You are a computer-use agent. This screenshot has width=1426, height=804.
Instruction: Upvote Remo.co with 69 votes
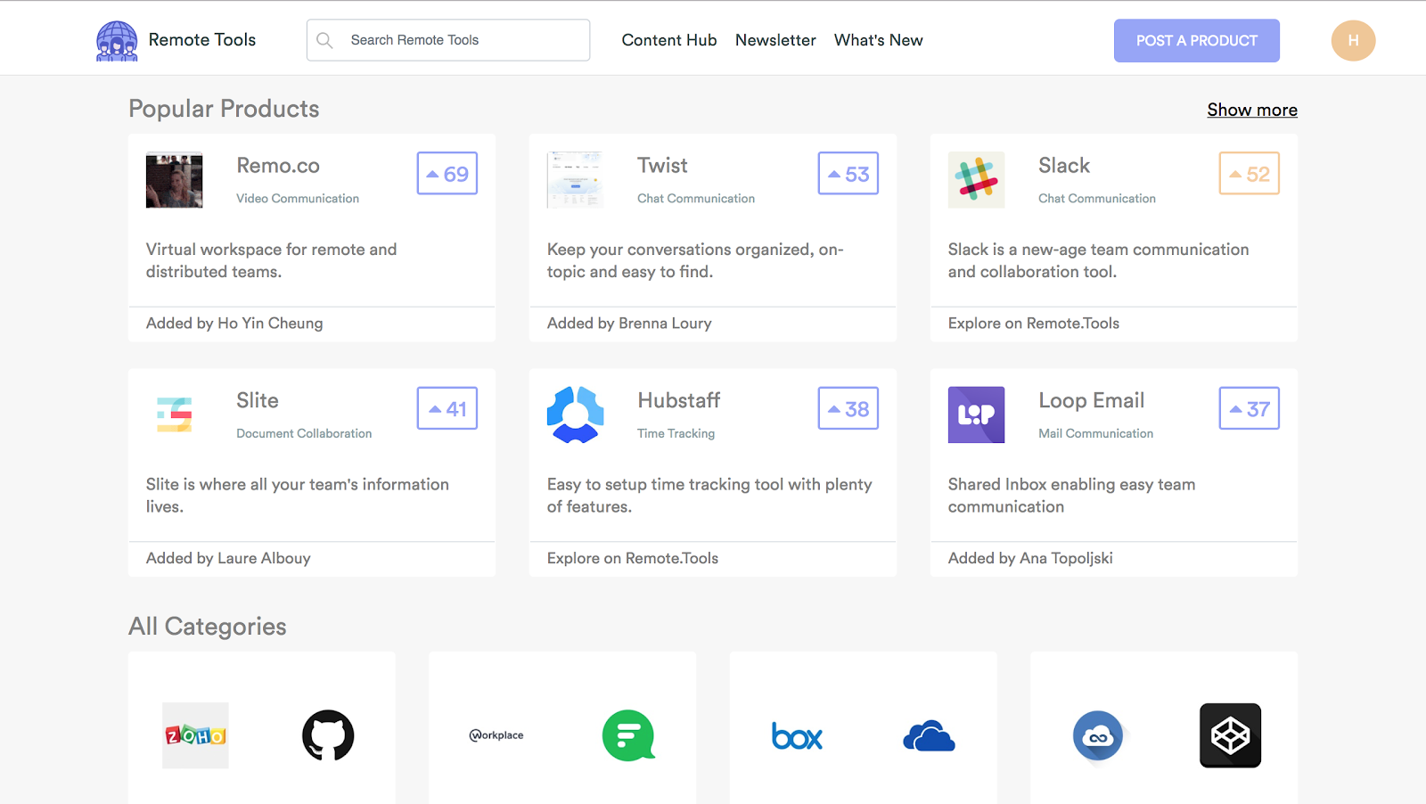[447, 174]
